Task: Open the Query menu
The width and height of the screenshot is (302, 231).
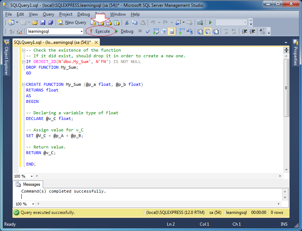Action: pyautogui.click(x=48, y=14)
